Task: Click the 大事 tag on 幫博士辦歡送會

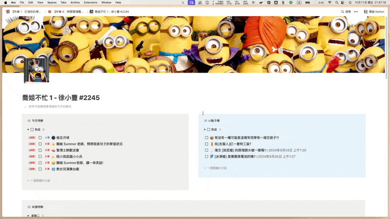Action: [x=47, y=150]
